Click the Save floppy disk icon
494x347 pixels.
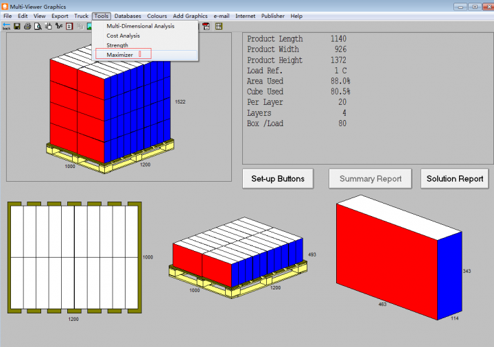16,26
